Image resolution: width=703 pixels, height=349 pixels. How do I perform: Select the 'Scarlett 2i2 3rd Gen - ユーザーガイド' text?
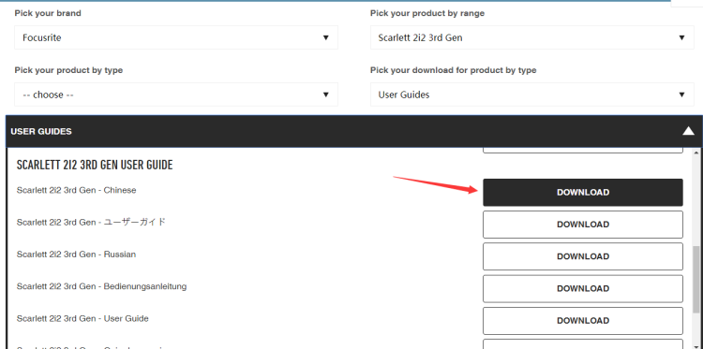[91, 222]
